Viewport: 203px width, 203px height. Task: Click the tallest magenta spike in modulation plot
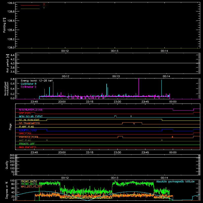139,87
